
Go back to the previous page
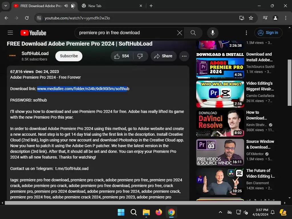6,18
